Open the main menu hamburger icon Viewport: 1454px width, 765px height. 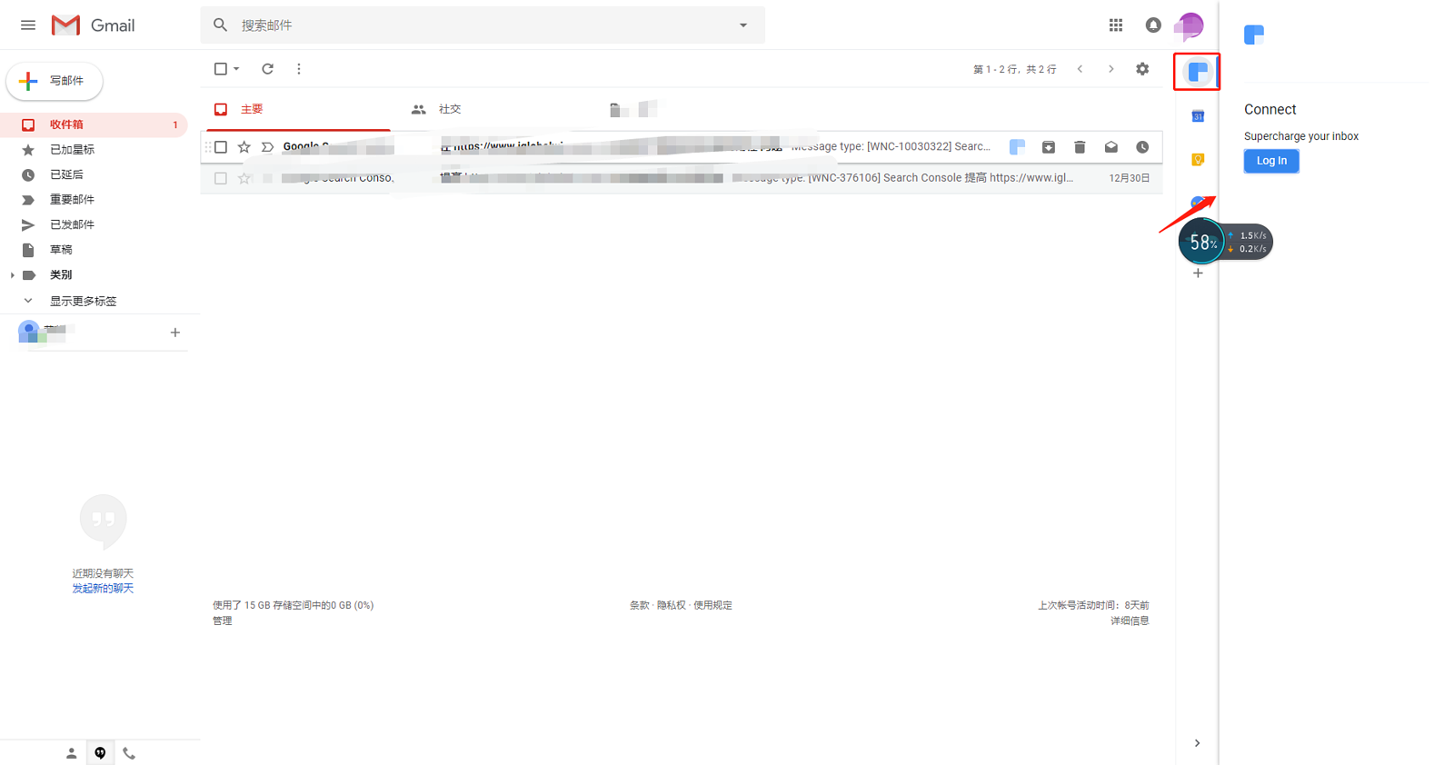(28, 25)
